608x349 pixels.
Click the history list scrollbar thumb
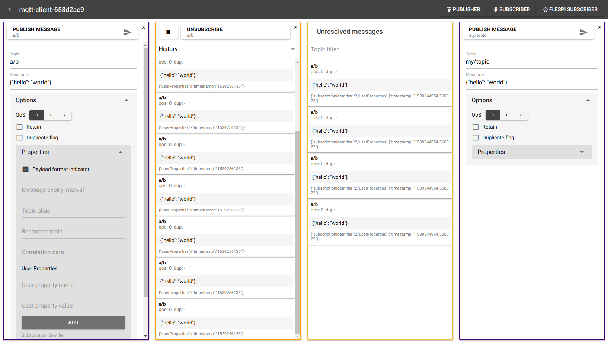[x=297, y=233]
